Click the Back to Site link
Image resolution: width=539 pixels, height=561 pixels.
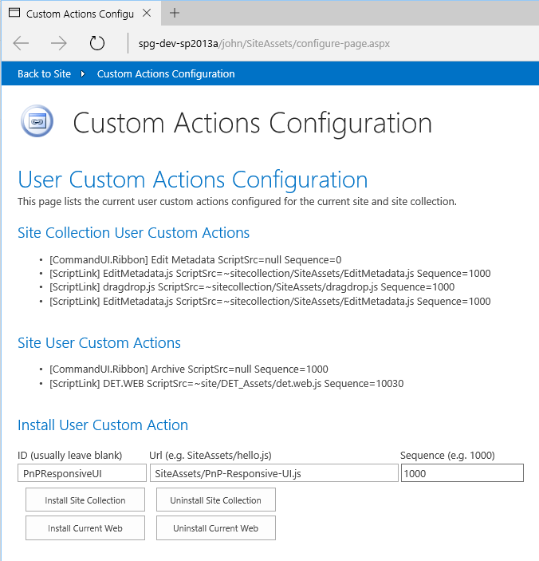pos(44,74)
